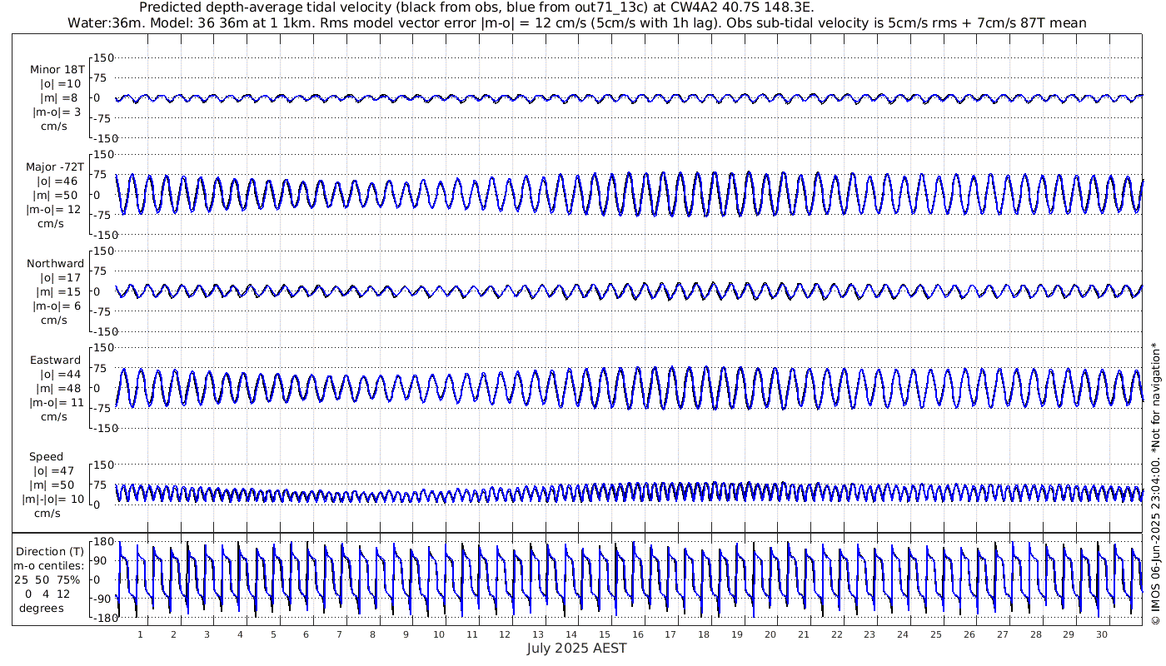Click the "|o| =17" value in Northward panel
This screenshot has height=666, width=1166.
click(59, 277)
